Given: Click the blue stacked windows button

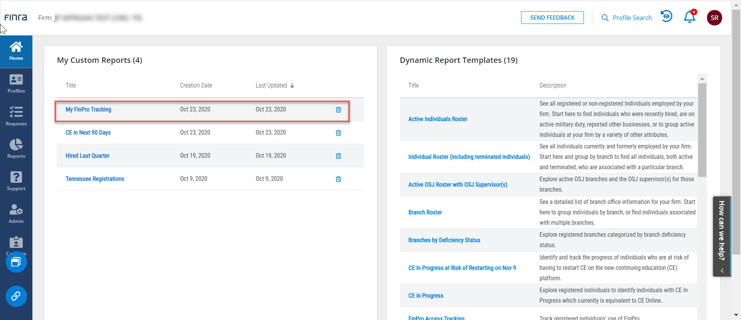Looking at the screenshot, I should (16, 262).
